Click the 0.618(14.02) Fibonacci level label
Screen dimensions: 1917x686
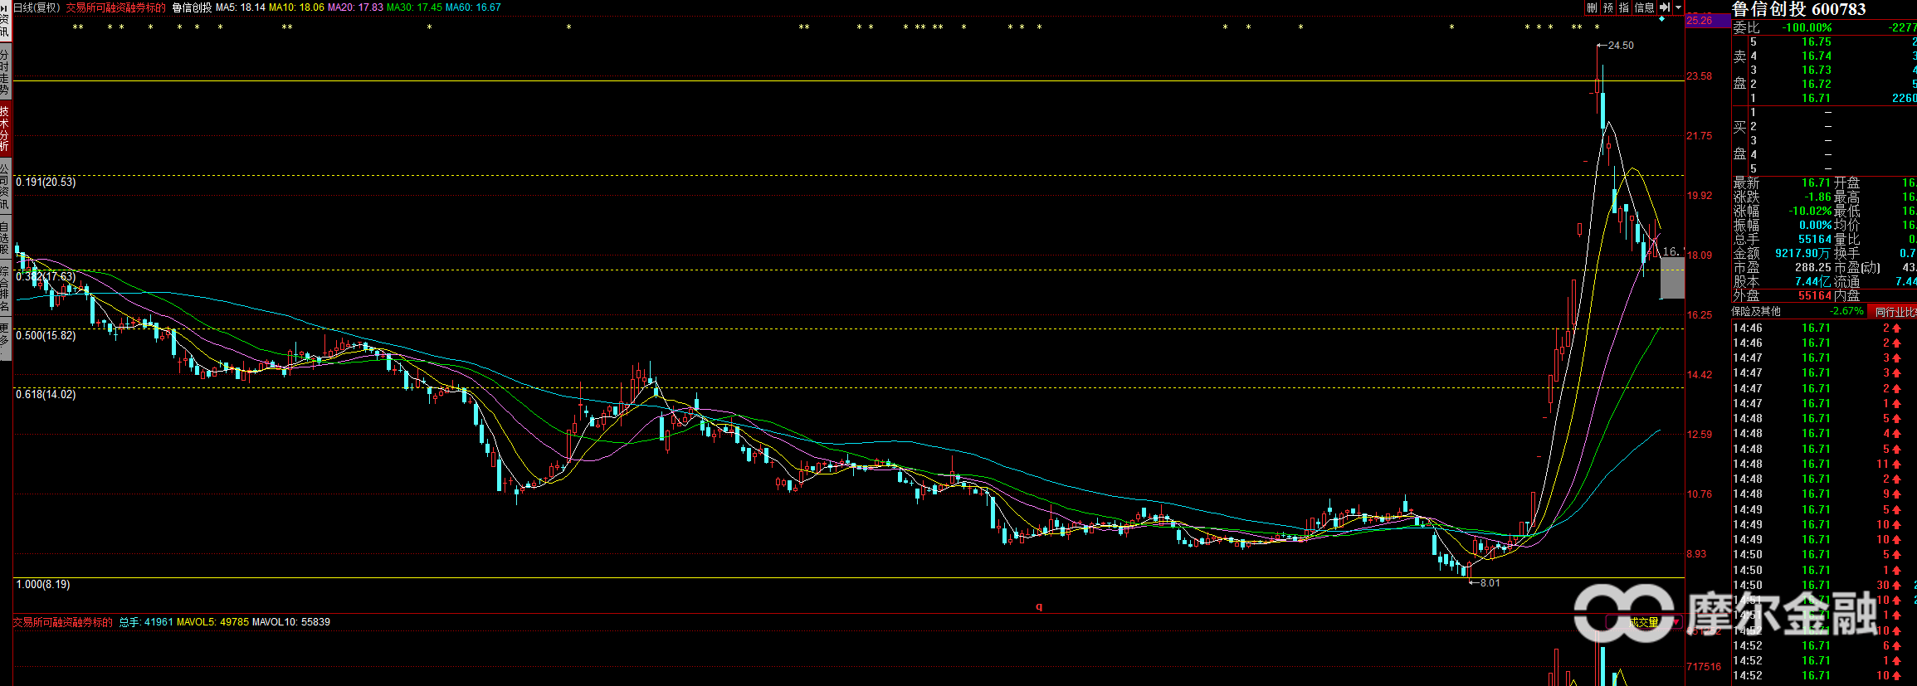coord(46,394)
